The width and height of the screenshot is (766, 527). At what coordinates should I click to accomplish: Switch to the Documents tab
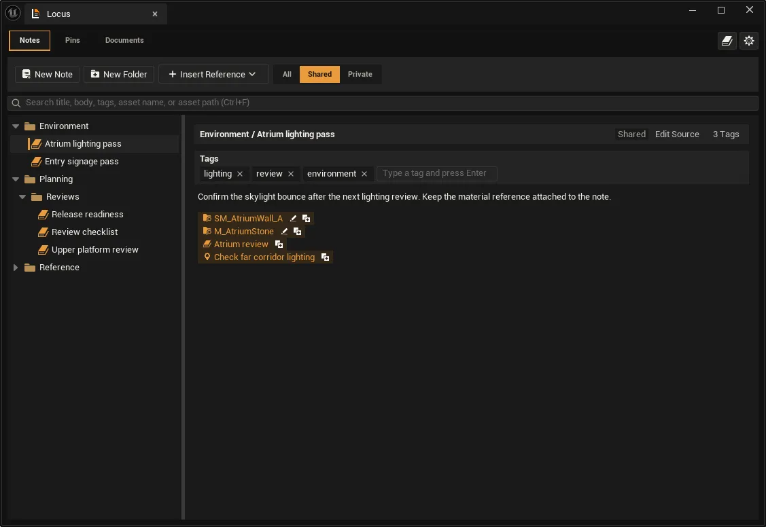[124, 41]
